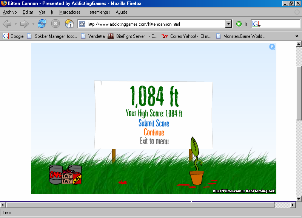
Task: Show more bookmarks via the chevron
Action: point(297,36)
